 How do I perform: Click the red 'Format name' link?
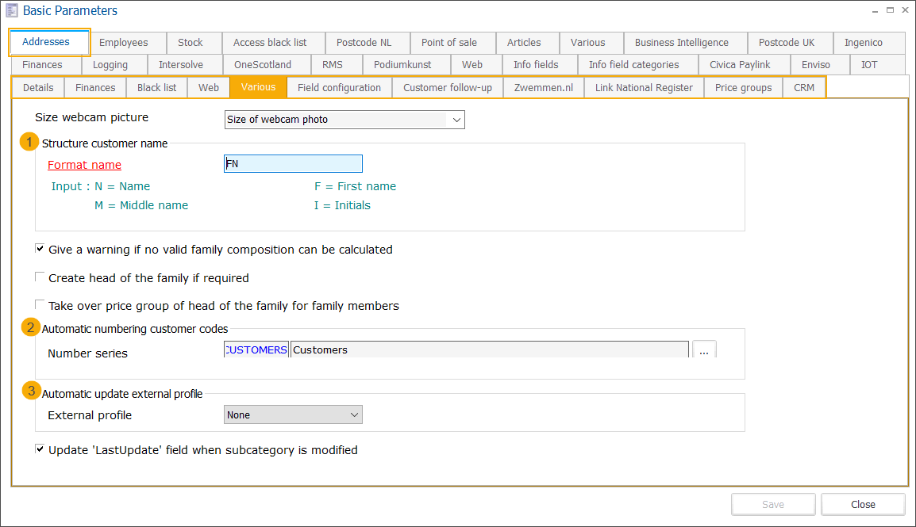pyautogui.click(x=84, y=165)
